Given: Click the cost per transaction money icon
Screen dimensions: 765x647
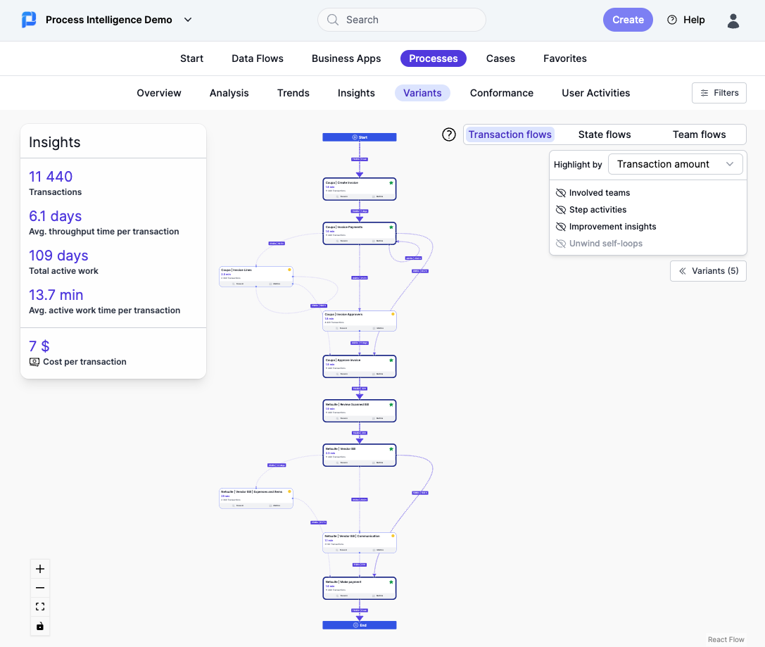Looking at the screenshot, I should click(34, 362).
